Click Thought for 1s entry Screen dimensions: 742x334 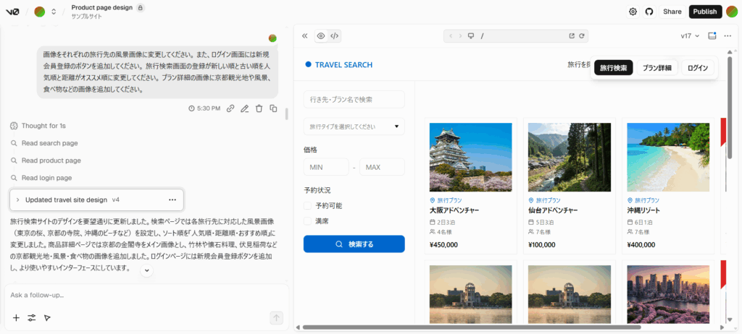(x=43, y=126)
